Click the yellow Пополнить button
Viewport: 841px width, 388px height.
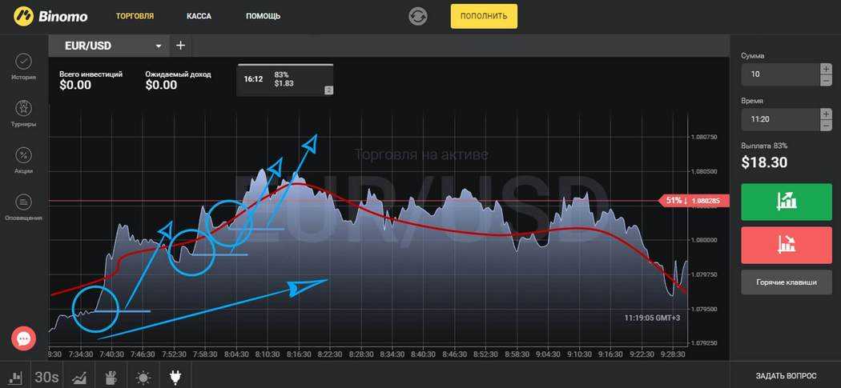coord(484,16)
